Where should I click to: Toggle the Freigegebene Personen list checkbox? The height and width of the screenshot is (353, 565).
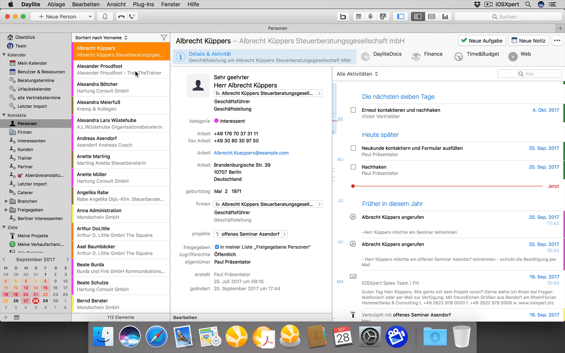[x=217, y=247]
